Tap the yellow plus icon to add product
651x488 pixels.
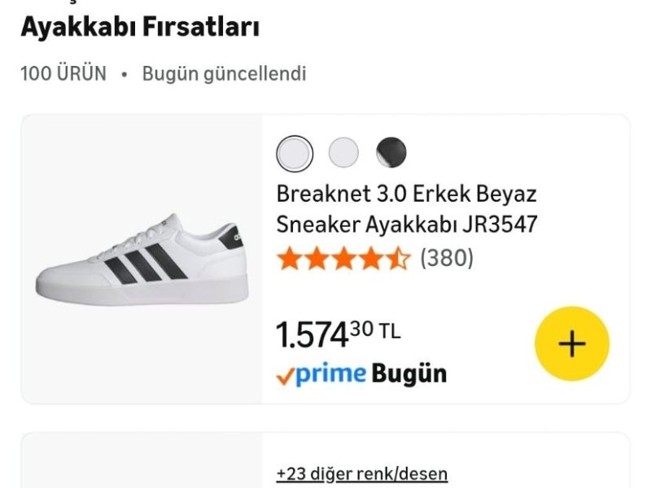click(572, 342)
